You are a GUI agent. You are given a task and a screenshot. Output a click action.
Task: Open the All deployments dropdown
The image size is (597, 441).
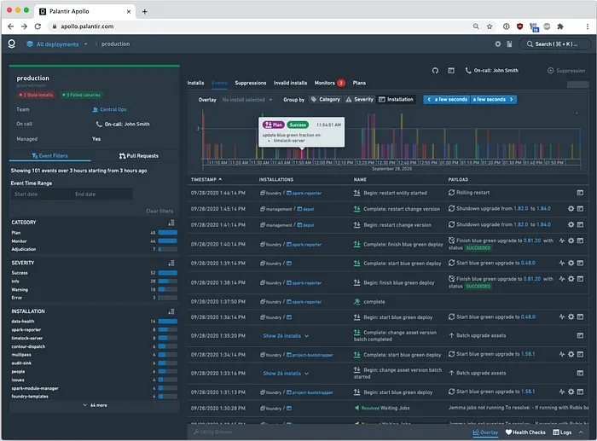[58, 44]
